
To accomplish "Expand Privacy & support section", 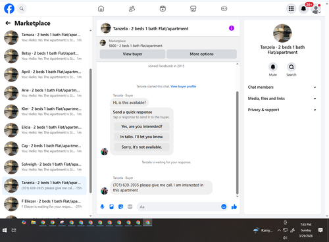I will [282, 110].
